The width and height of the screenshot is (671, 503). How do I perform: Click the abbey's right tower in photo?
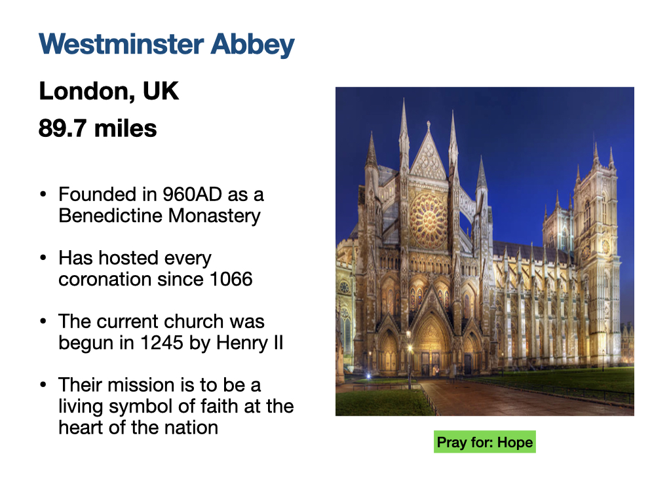coord(597,257)
